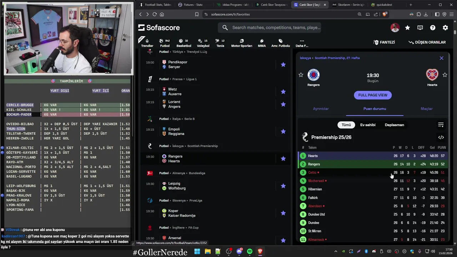The image size is (457, 257).
Task: Open Spotify from the taskbar
Action: [250, 251]
